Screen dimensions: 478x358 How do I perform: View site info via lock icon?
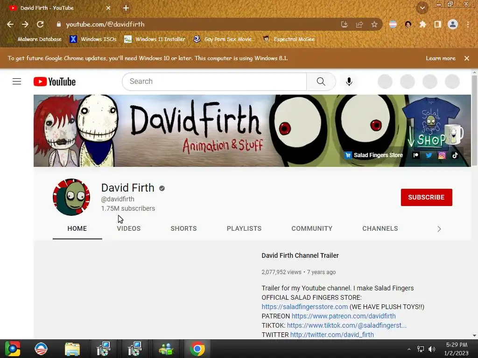[59, 24]
